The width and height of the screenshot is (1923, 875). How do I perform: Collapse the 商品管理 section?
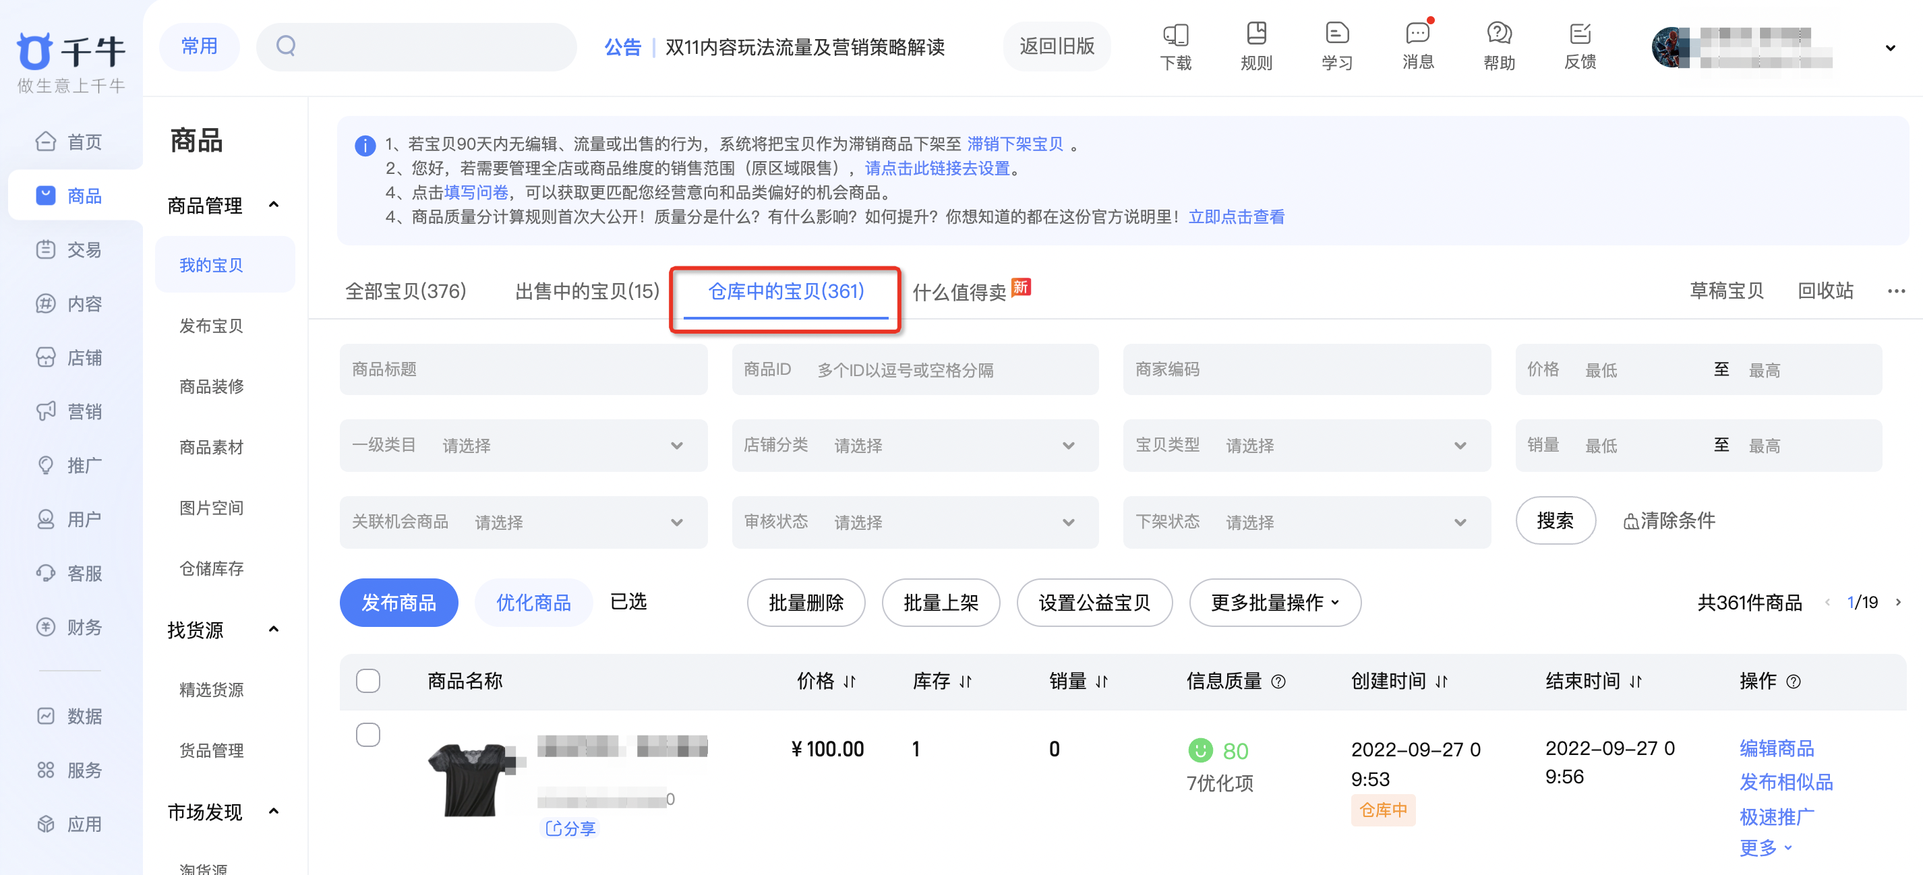click(x=273, y=204)
